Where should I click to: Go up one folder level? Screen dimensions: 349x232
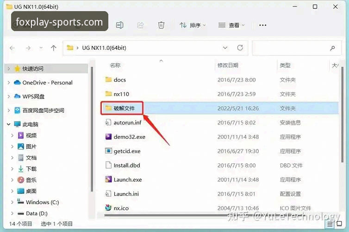click(x=53, y=48)
